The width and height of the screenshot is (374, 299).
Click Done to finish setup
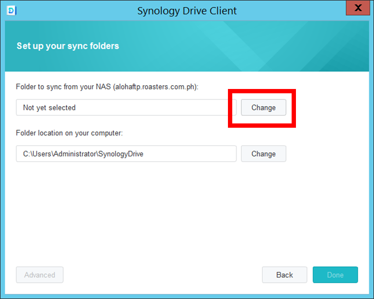[335, 275]
